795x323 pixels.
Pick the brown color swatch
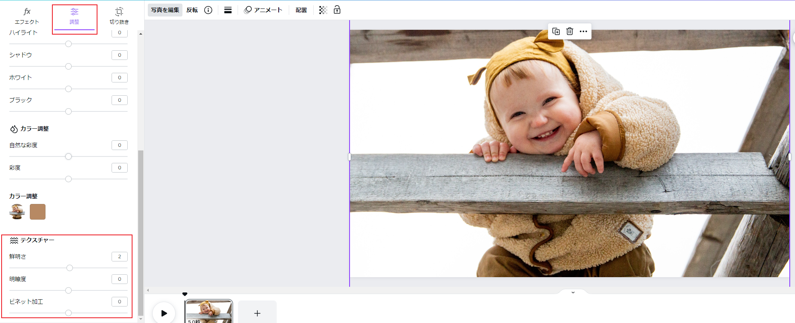tap(37, 212)
